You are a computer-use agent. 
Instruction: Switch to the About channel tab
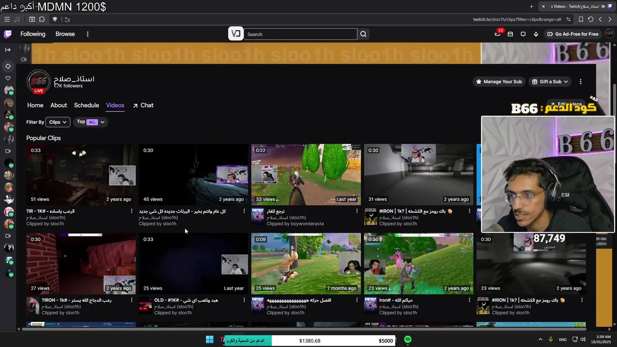59,105
